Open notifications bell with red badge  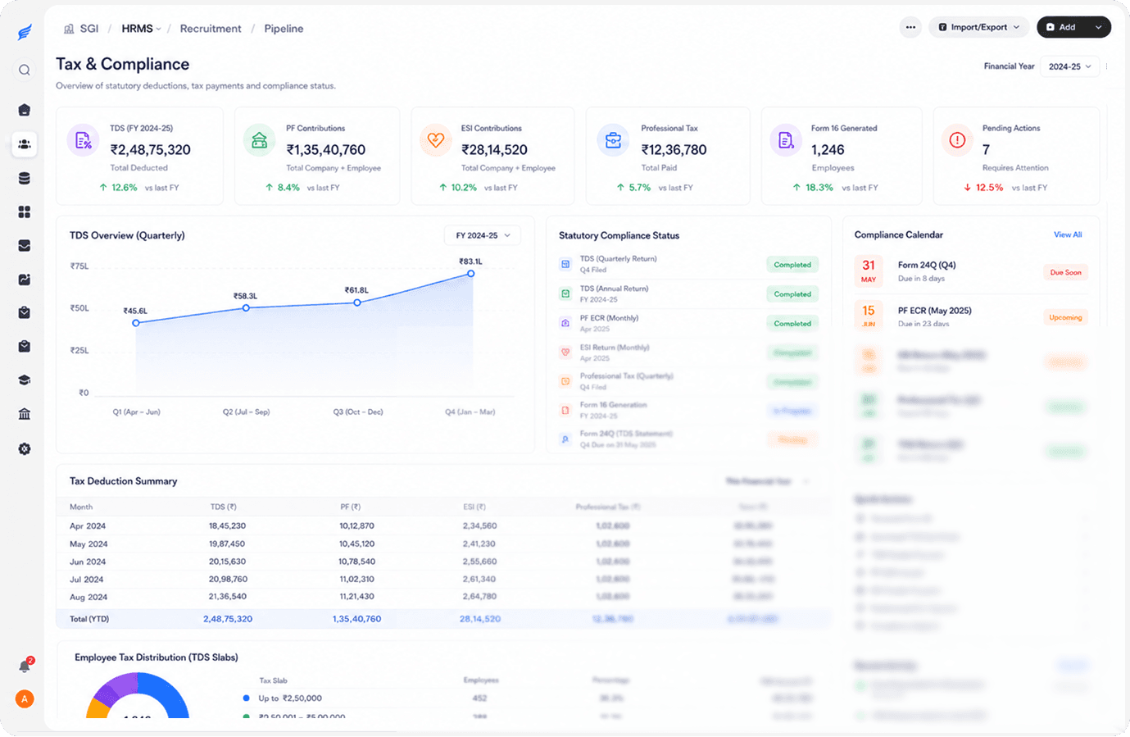click(25, 666)
